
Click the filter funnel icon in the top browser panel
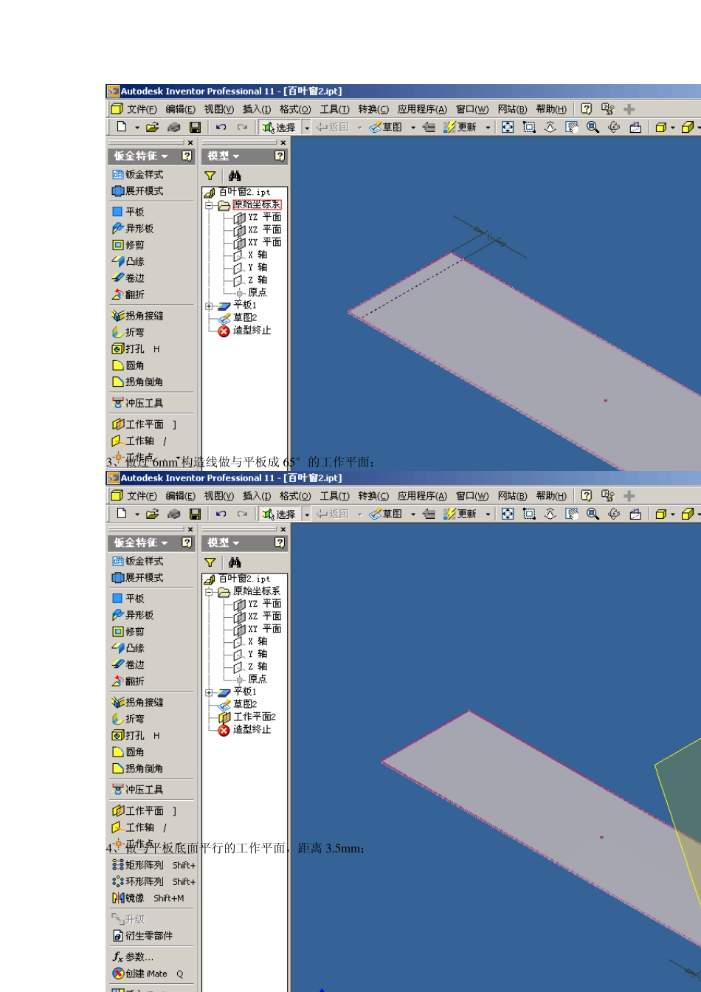[x=210, y=176]
